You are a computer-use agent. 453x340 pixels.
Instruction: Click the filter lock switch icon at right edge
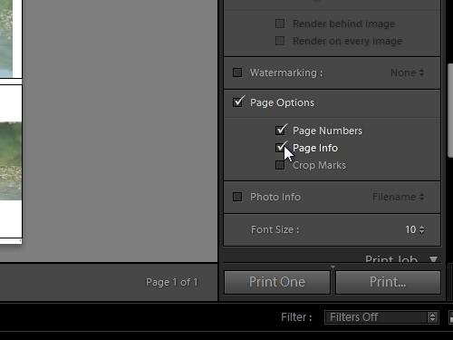coord(451,317)
